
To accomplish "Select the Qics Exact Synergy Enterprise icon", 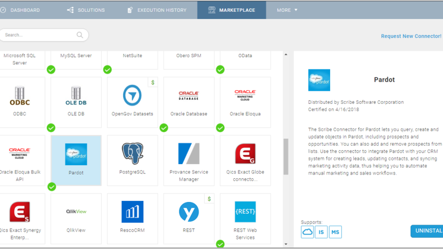I will coord(19,212).
